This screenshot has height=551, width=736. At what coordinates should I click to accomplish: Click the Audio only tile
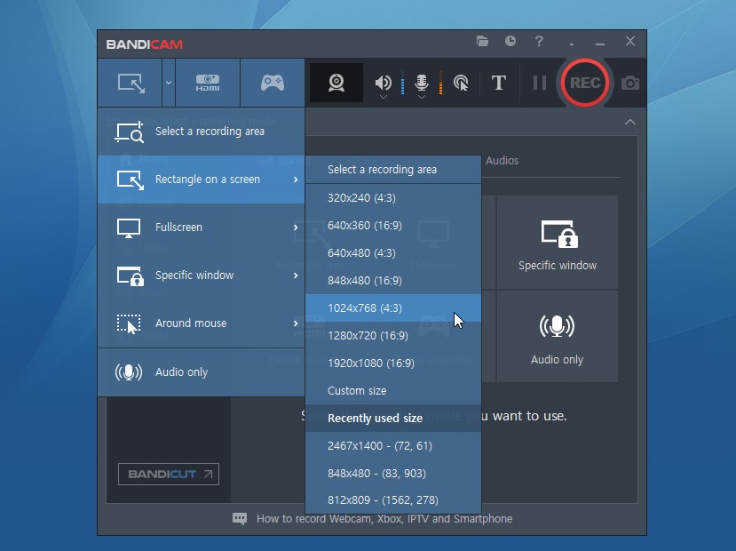(x=558, y=336)
